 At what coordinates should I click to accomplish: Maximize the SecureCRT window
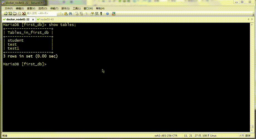click(242, 2)
